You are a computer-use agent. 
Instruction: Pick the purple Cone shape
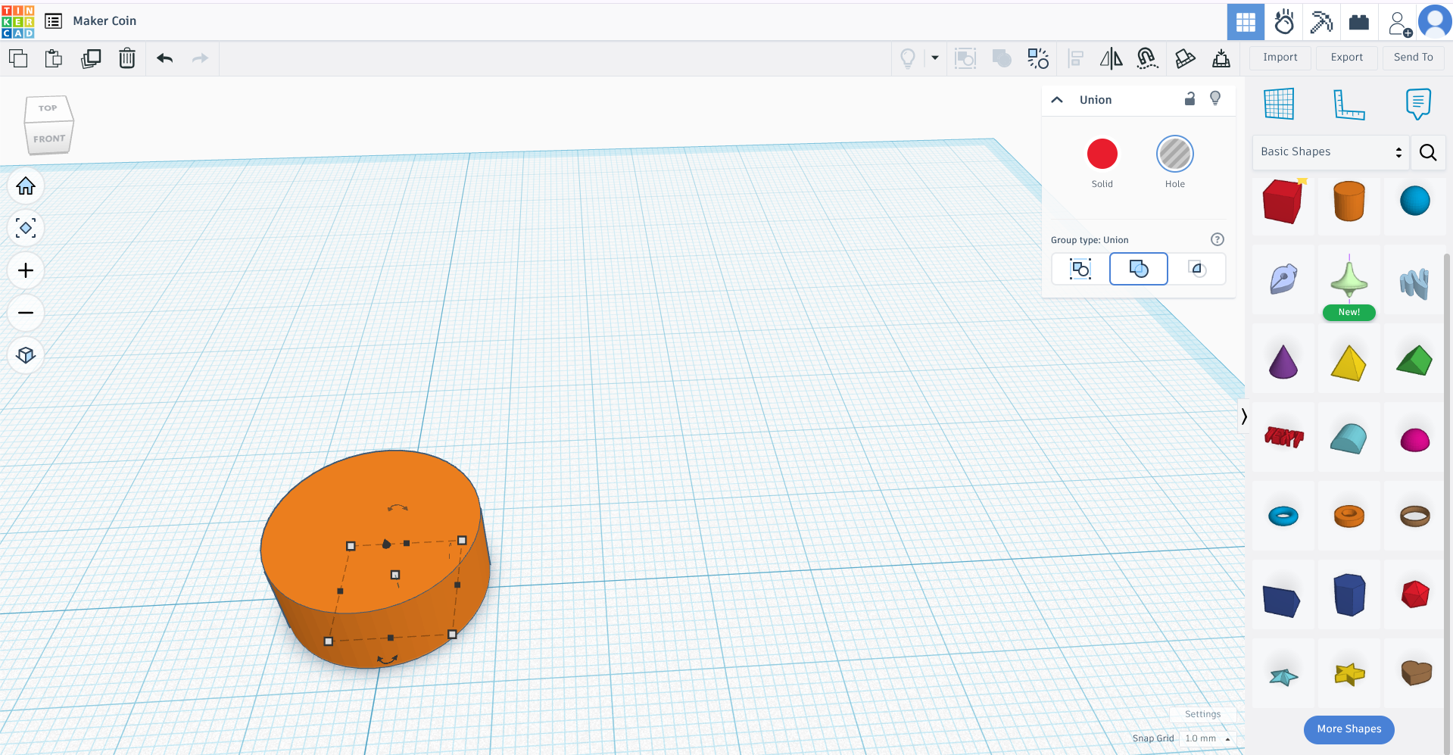tap(1283, 361)
